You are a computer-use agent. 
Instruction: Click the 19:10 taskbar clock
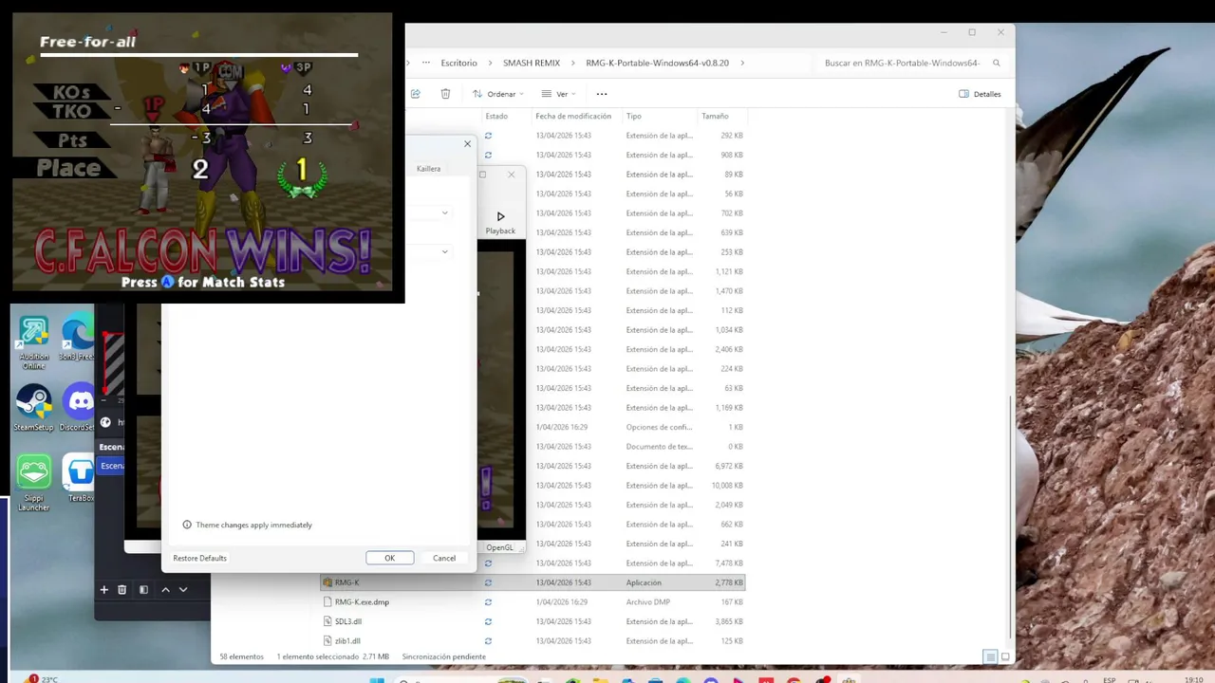(x=1194, y=679)
